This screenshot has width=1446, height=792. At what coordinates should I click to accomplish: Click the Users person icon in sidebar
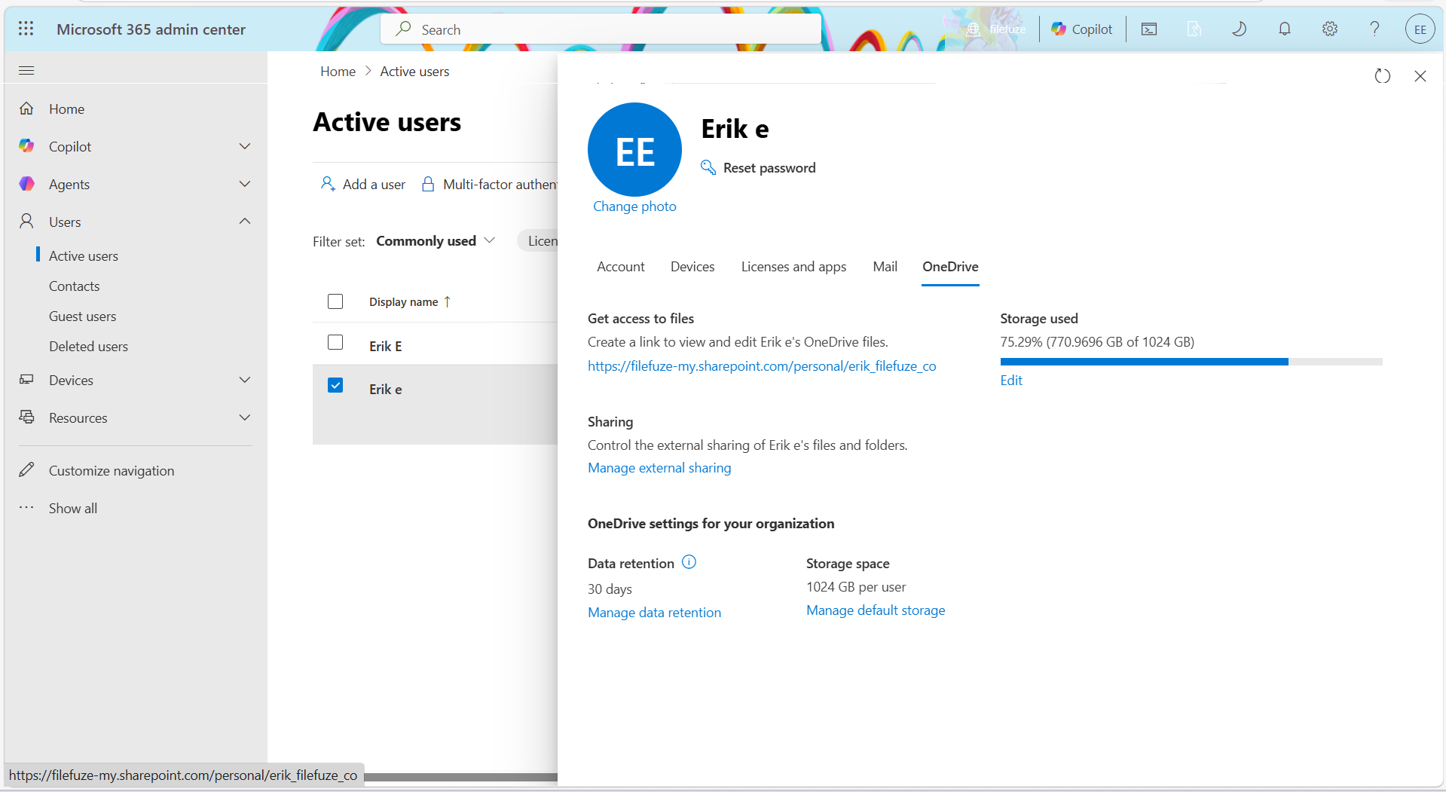point(26,221)
